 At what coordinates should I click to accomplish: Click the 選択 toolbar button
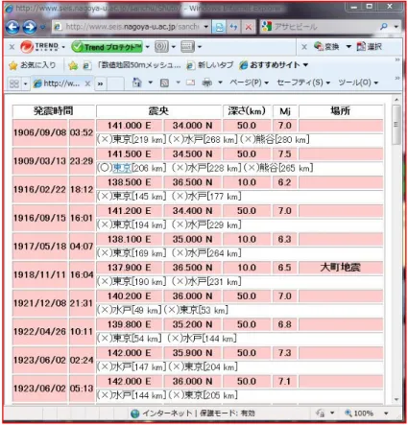370,47
